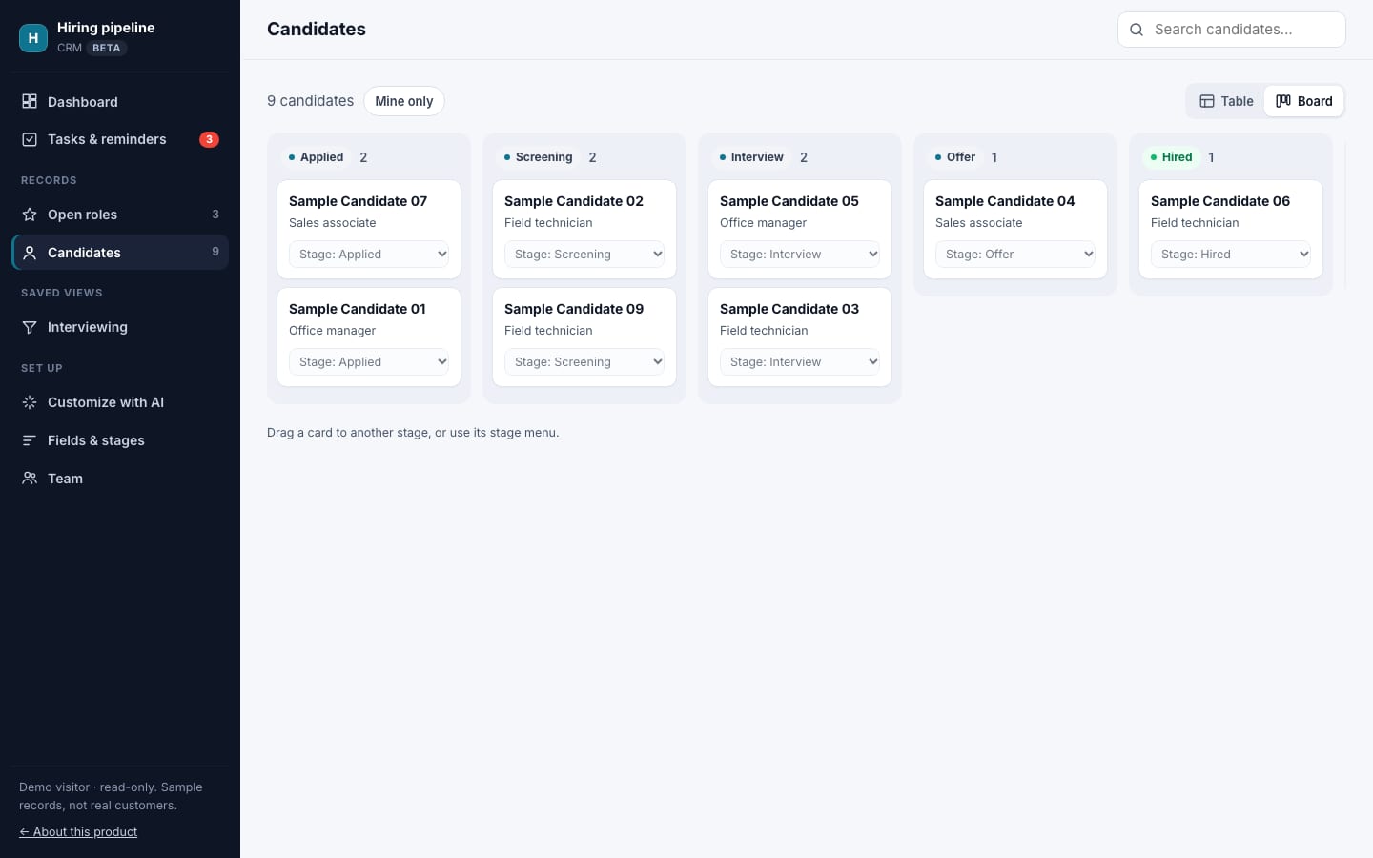Select the Interviewing saved view

120,327
